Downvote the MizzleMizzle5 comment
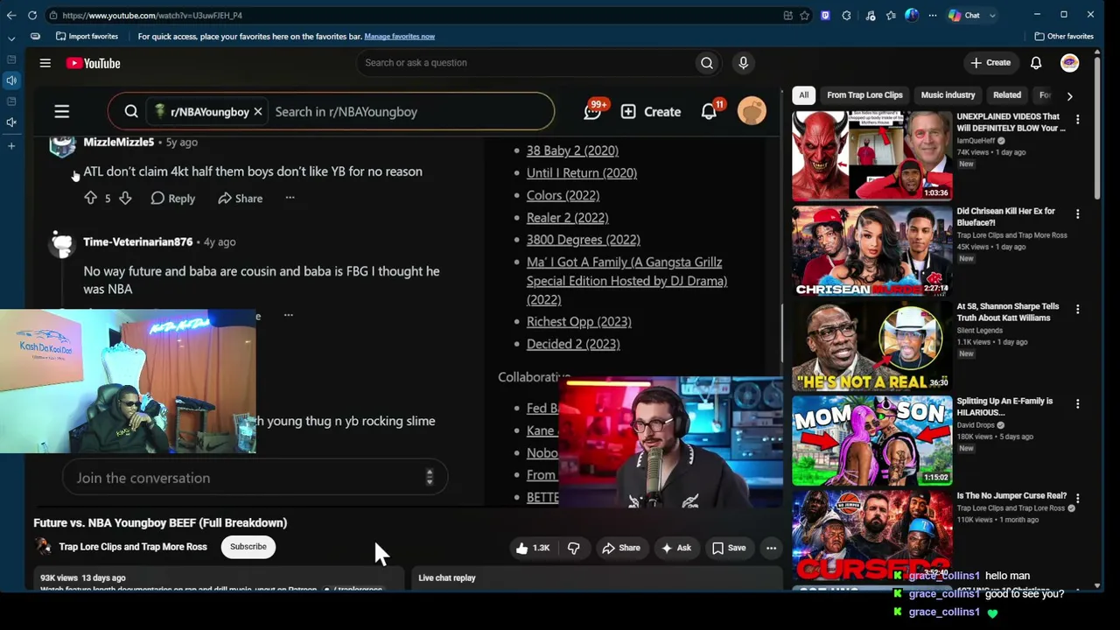Screen dimensions: 1120x630 coord(125,199)
